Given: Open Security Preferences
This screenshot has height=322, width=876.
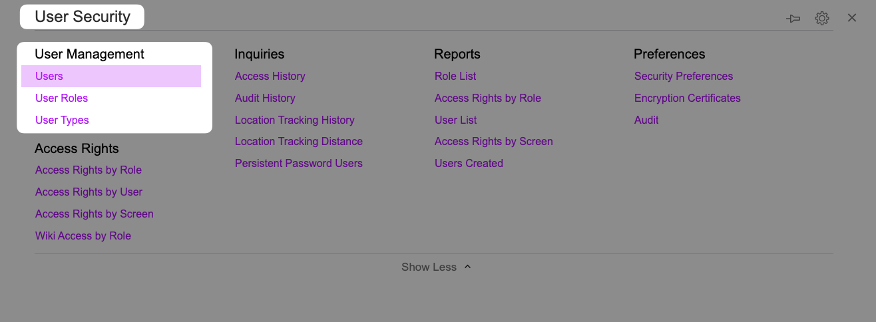Looking at the screenshot, I should tap(684, 76).
